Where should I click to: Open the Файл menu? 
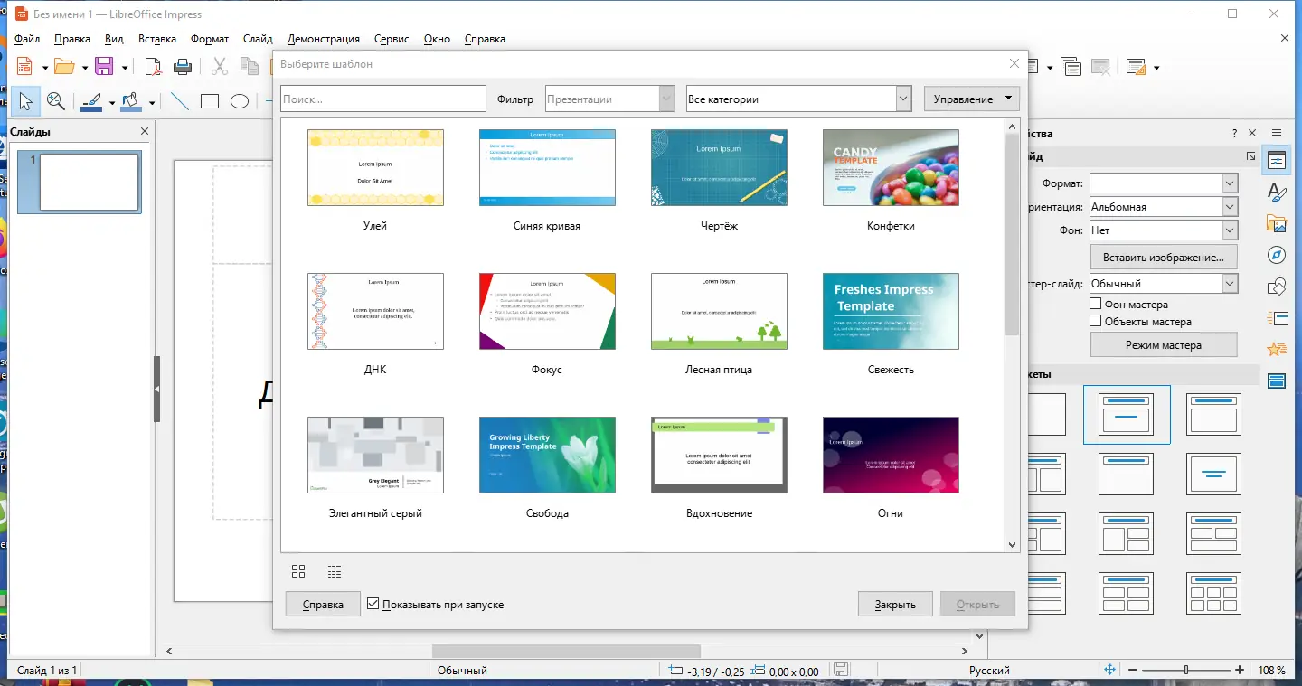(x=27, y=39)
